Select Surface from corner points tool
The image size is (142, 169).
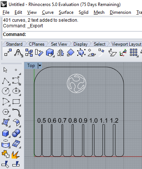pos(6,123)
